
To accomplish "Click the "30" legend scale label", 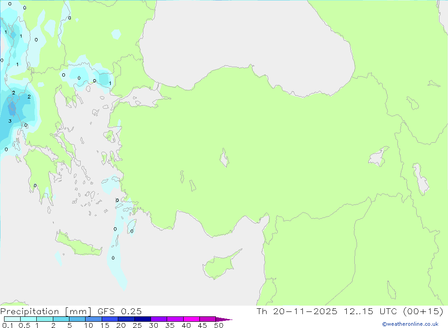I will pos(153,325).
